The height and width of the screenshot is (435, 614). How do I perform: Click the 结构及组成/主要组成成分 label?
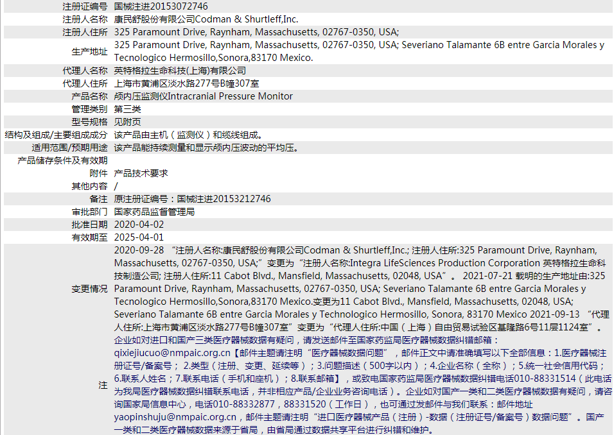(x=56, y=135)
